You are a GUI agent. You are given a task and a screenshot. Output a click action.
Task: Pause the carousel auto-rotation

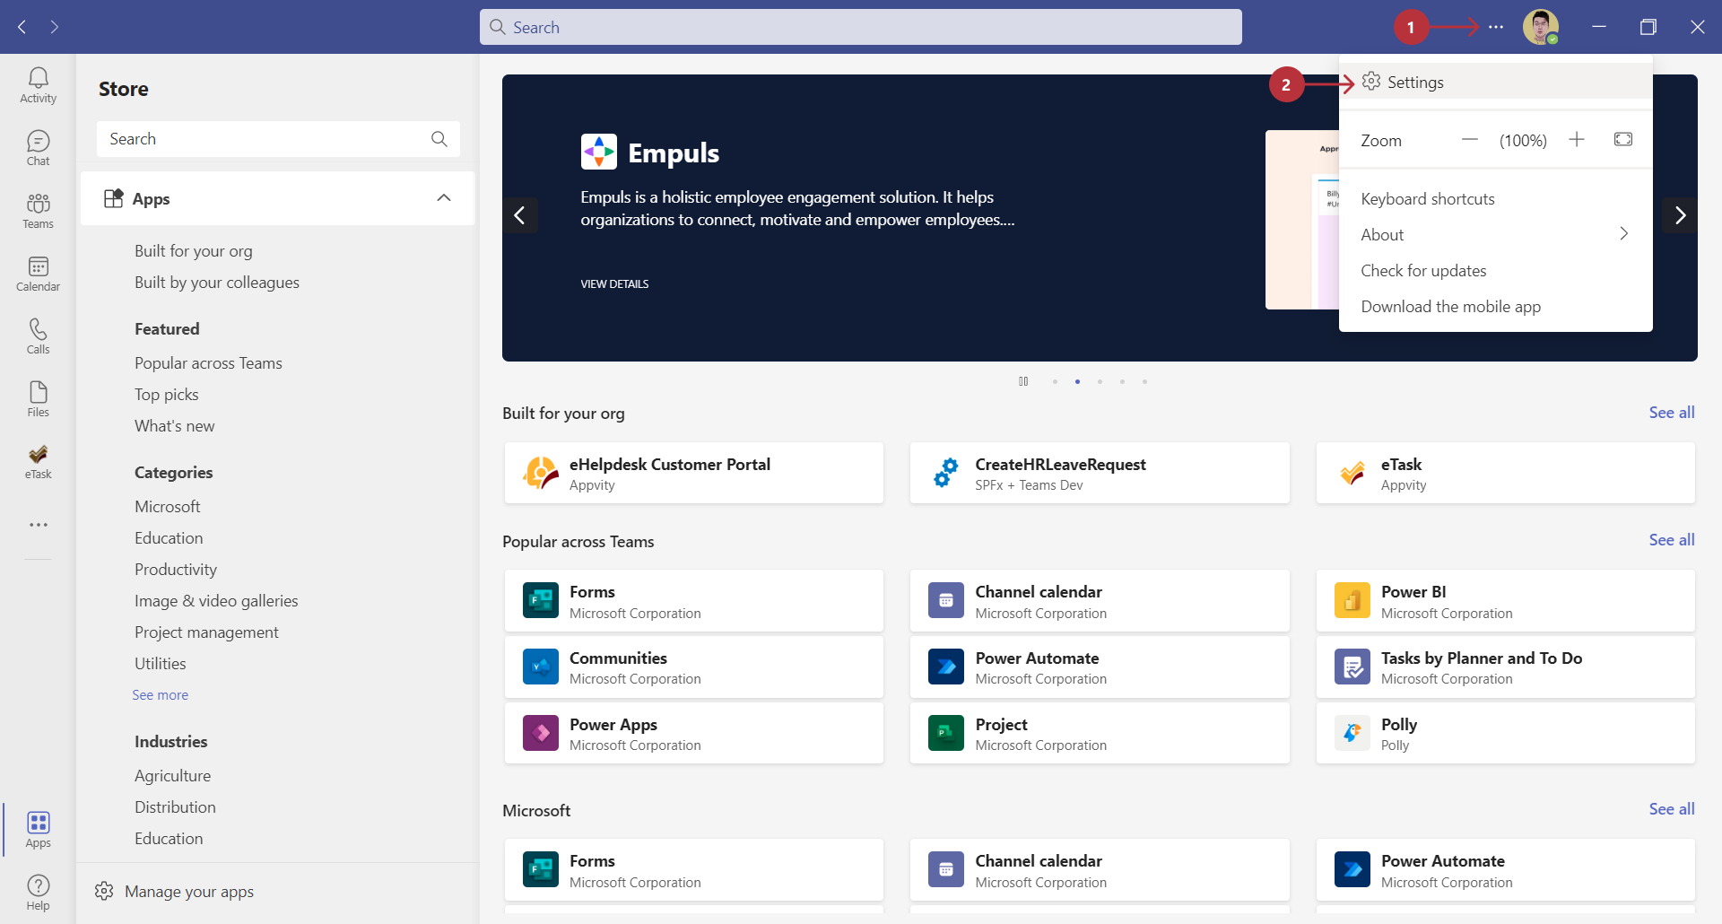click(1023, 381)
